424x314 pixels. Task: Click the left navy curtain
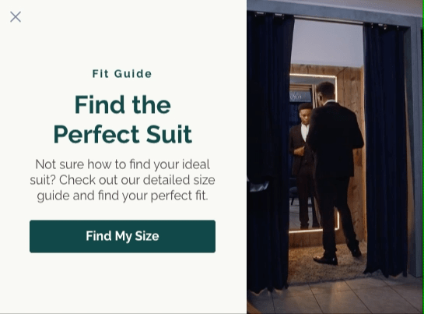pos(269,152)
